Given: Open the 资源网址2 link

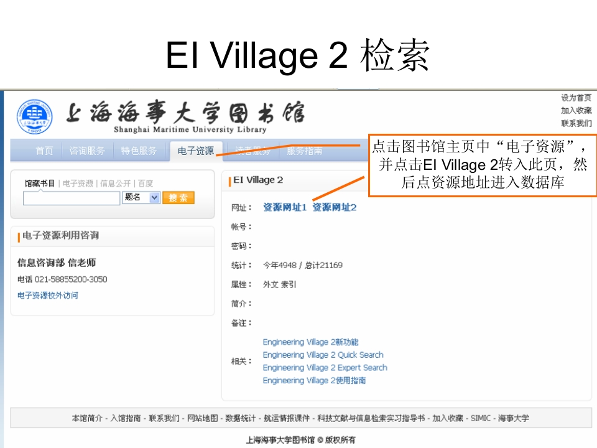Looking at the screenshot, I should [x=335, y=207].
